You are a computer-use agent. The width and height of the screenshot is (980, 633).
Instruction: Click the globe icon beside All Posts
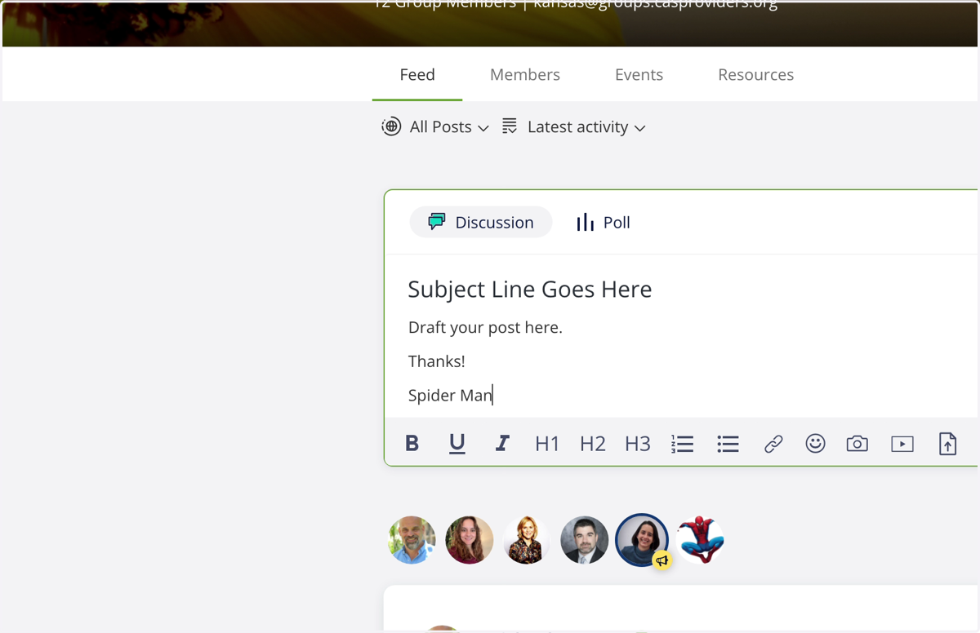point(391,126)
